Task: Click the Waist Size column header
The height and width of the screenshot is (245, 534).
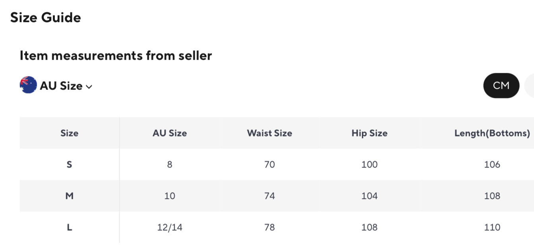Action: pyautogui.click(x=269, y=133)
